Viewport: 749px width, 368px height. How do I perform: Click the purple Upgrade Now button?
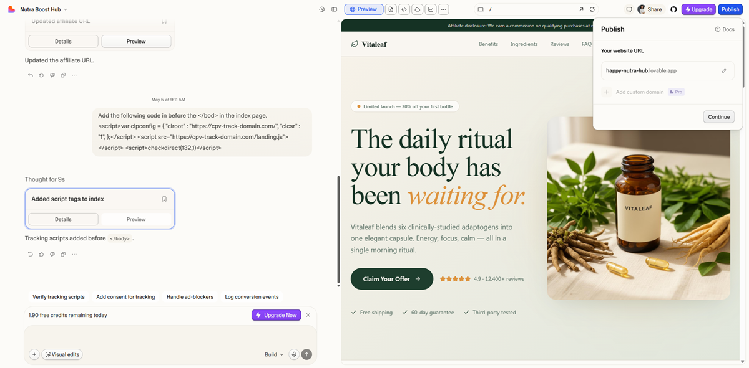[x=277, y=315]
